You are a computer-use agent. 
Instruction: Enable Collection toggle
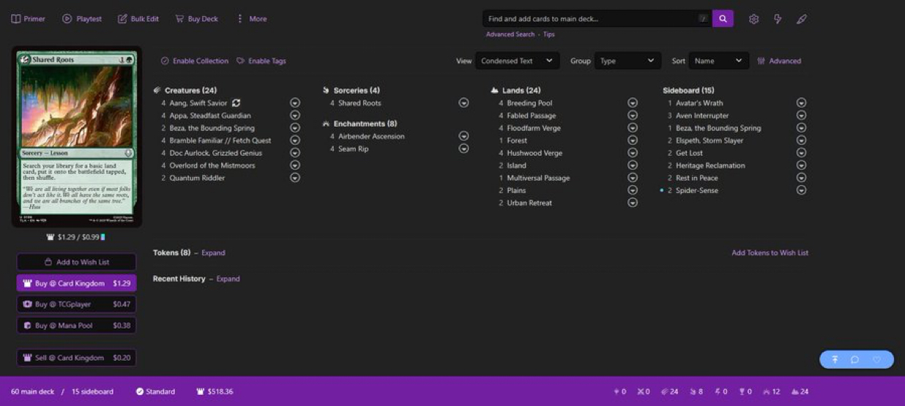194,61
